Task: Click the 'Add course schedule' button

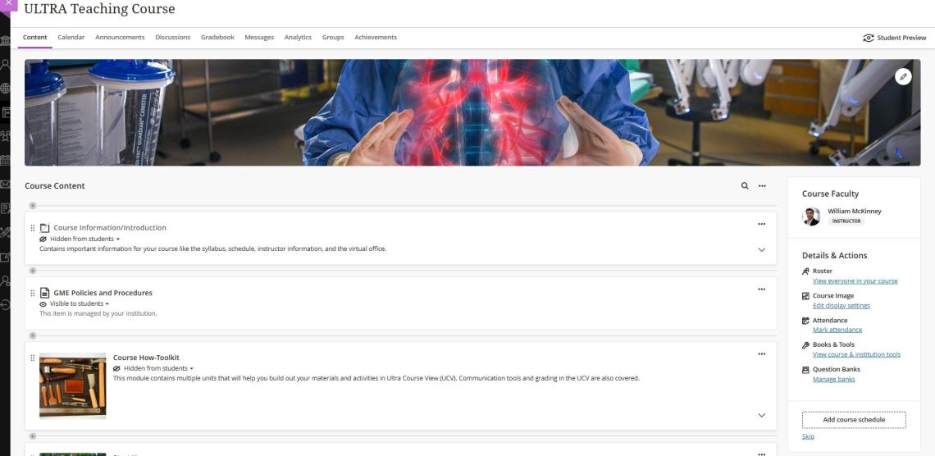Action: [x=854, y=420]
